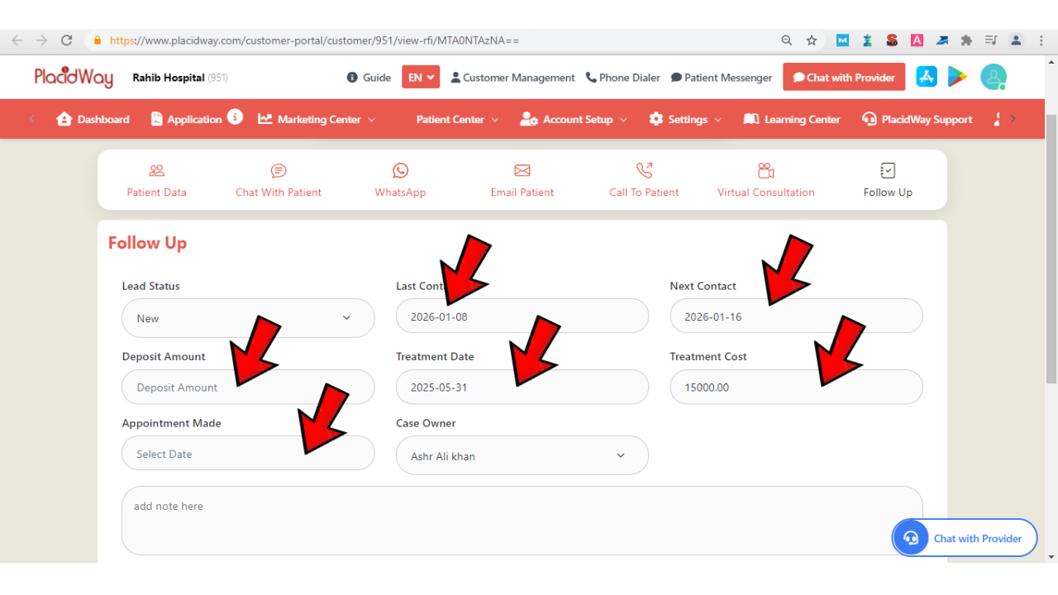This screenshot has width=1058, height=595.
Task: Click the App Store icon
Action: [926, 77]
